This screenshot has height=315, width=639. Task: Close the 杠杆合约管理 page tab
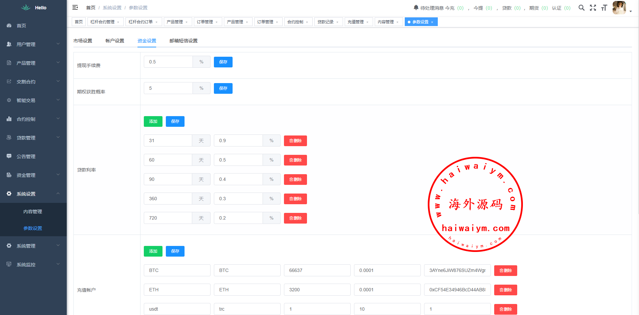pos(118,22)
